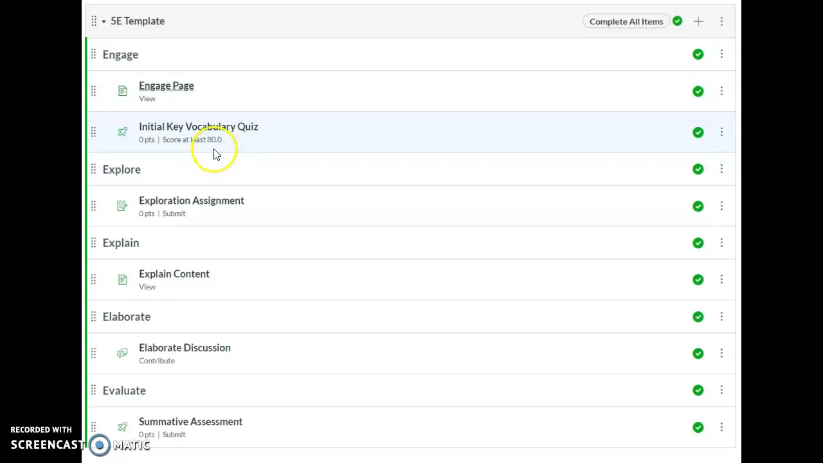Toggle publish status for Elaborate header
The width and height of the screenshot is (823, 463).
(698, 317)
